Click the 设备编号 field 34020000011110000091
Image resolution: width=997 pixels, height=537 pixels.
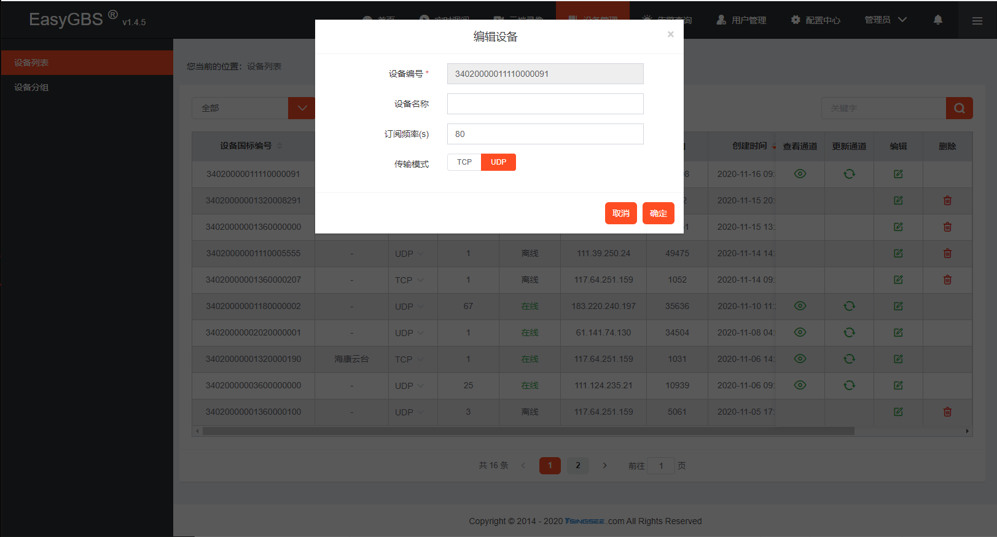(545, 74)
